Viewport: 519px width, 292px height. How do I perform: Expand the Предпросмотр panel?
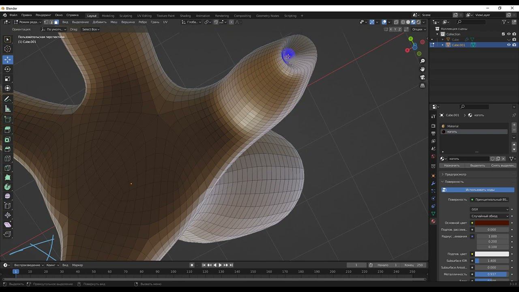coord(455,174)
